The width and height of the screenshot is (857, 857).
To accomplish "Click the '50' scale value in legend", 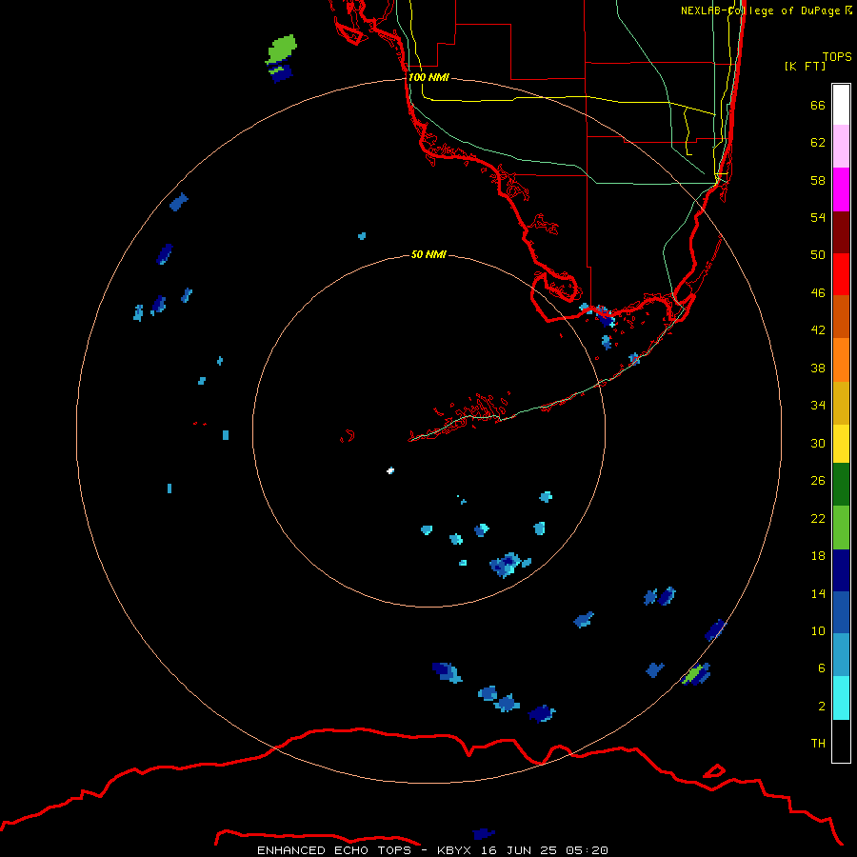I will pos(818,254).
